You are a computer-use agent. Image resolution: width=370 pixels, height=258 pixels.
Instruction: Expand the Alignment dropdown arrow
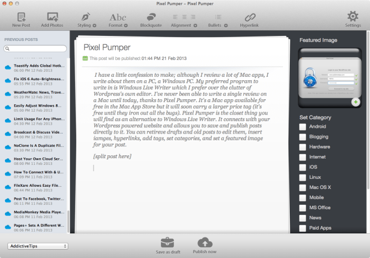click(195, 25)
